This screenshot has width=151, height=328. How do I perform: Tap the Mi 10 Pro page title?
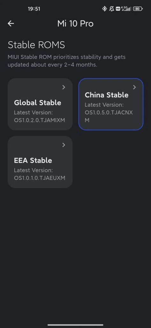(x=75, y=24)
